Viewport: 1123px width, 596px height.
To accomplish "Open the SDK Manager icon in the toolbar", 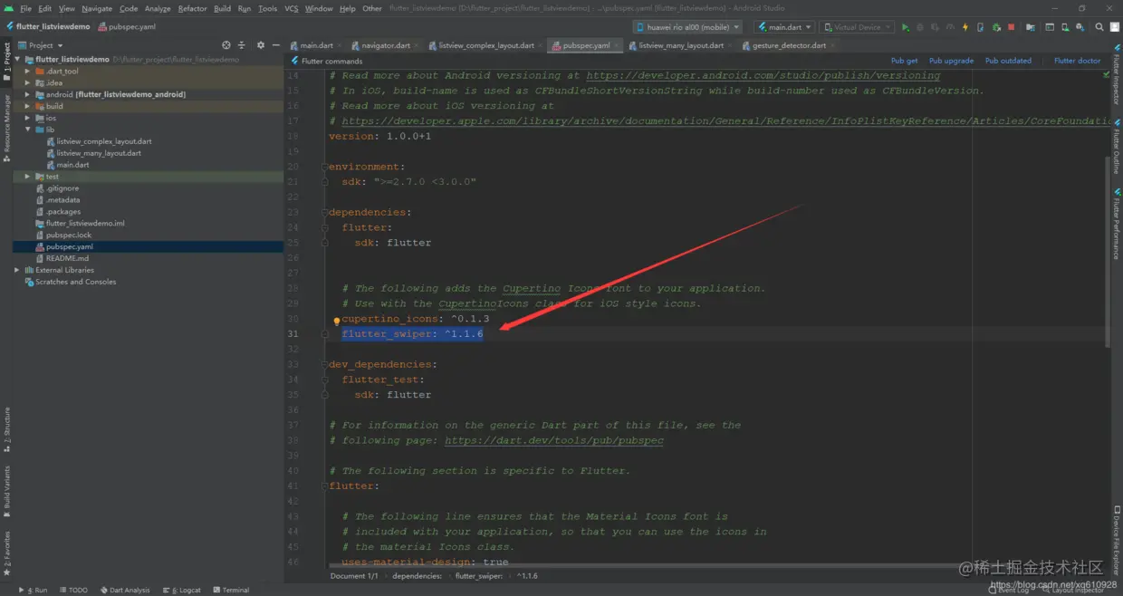I will click(1080, 27).
